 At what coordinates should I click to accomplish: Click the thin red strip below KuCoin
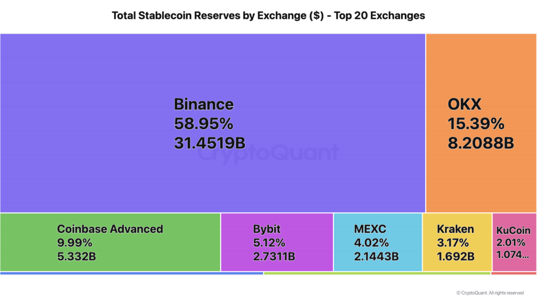click(514, 273)
